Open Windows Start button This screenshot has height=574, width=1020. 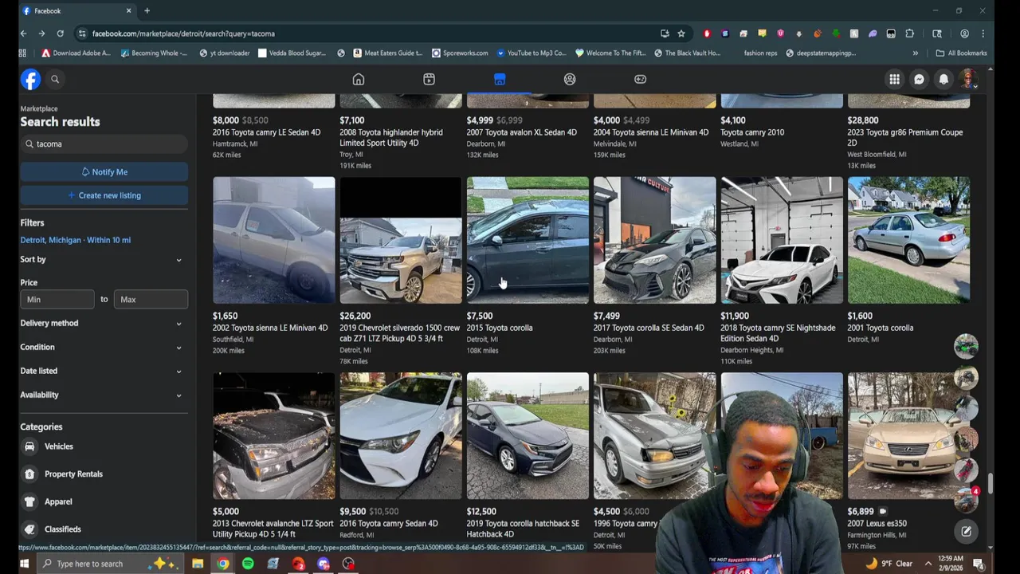pos(24,564)
